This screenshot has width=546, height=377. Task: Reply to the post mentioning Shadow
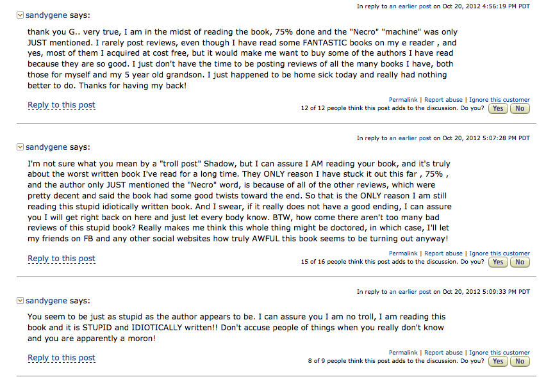tap(62, 259)
